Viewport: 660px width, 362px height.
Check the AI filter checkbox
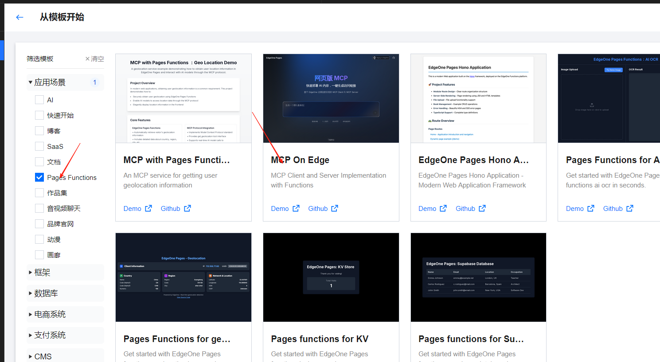click(39, 100)
